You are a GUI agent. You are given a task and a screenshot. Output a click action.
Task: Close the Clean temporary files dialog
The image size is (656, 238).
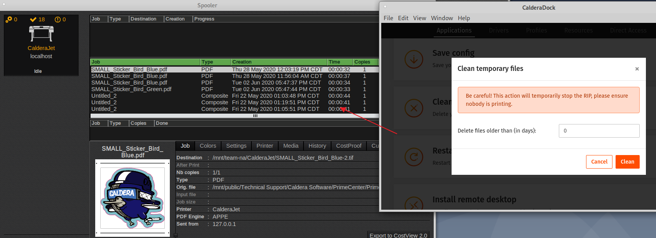point(637,69)
